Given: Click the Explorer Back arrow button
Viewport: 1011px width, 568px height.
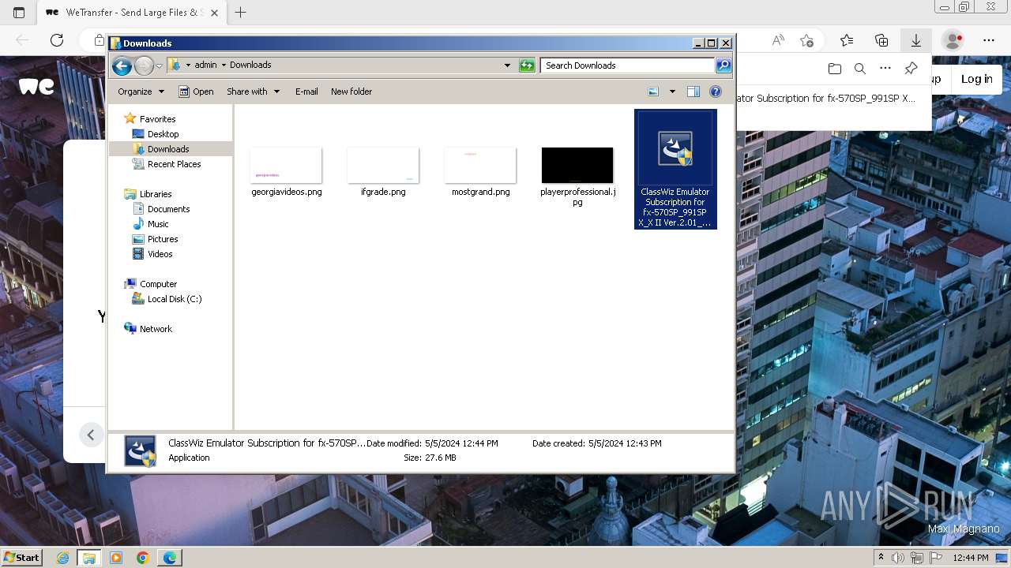Looking at the screenshot, I should coord(122,65).
